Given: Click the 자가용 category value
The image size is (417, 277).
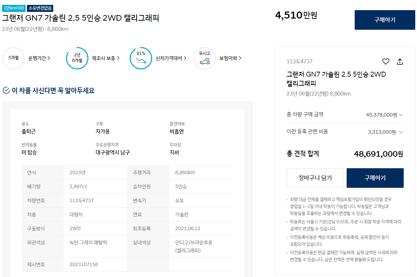Looking at the screenshot, I should [x=103, y=132].
